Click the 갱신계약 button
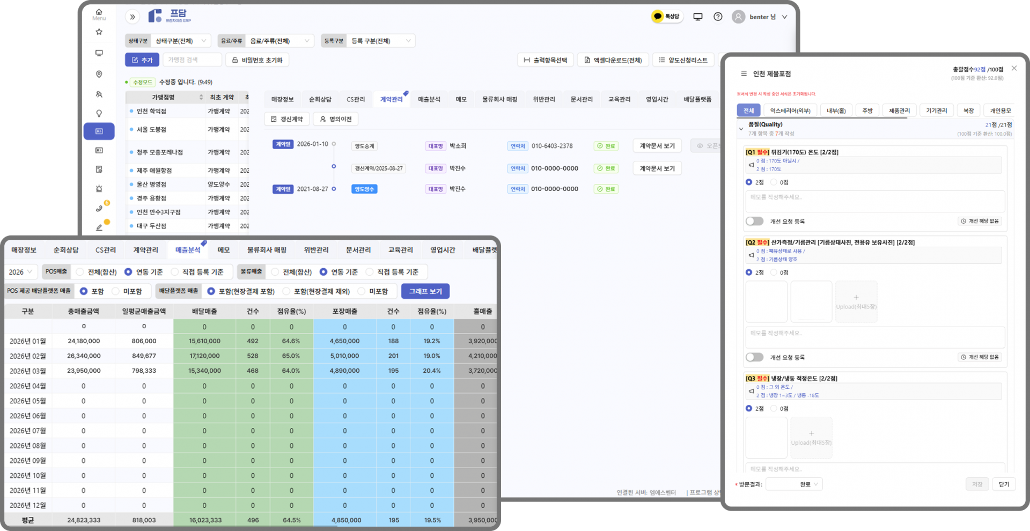Screen dimensions: 1030x531 click(x=287, y=119)
